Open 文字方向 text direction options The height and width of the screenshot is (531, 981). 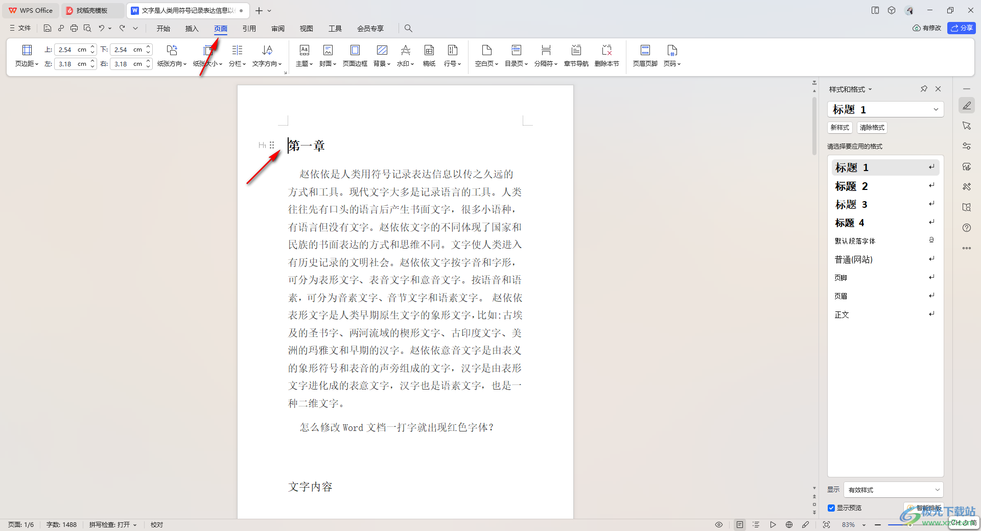[267, 56]
